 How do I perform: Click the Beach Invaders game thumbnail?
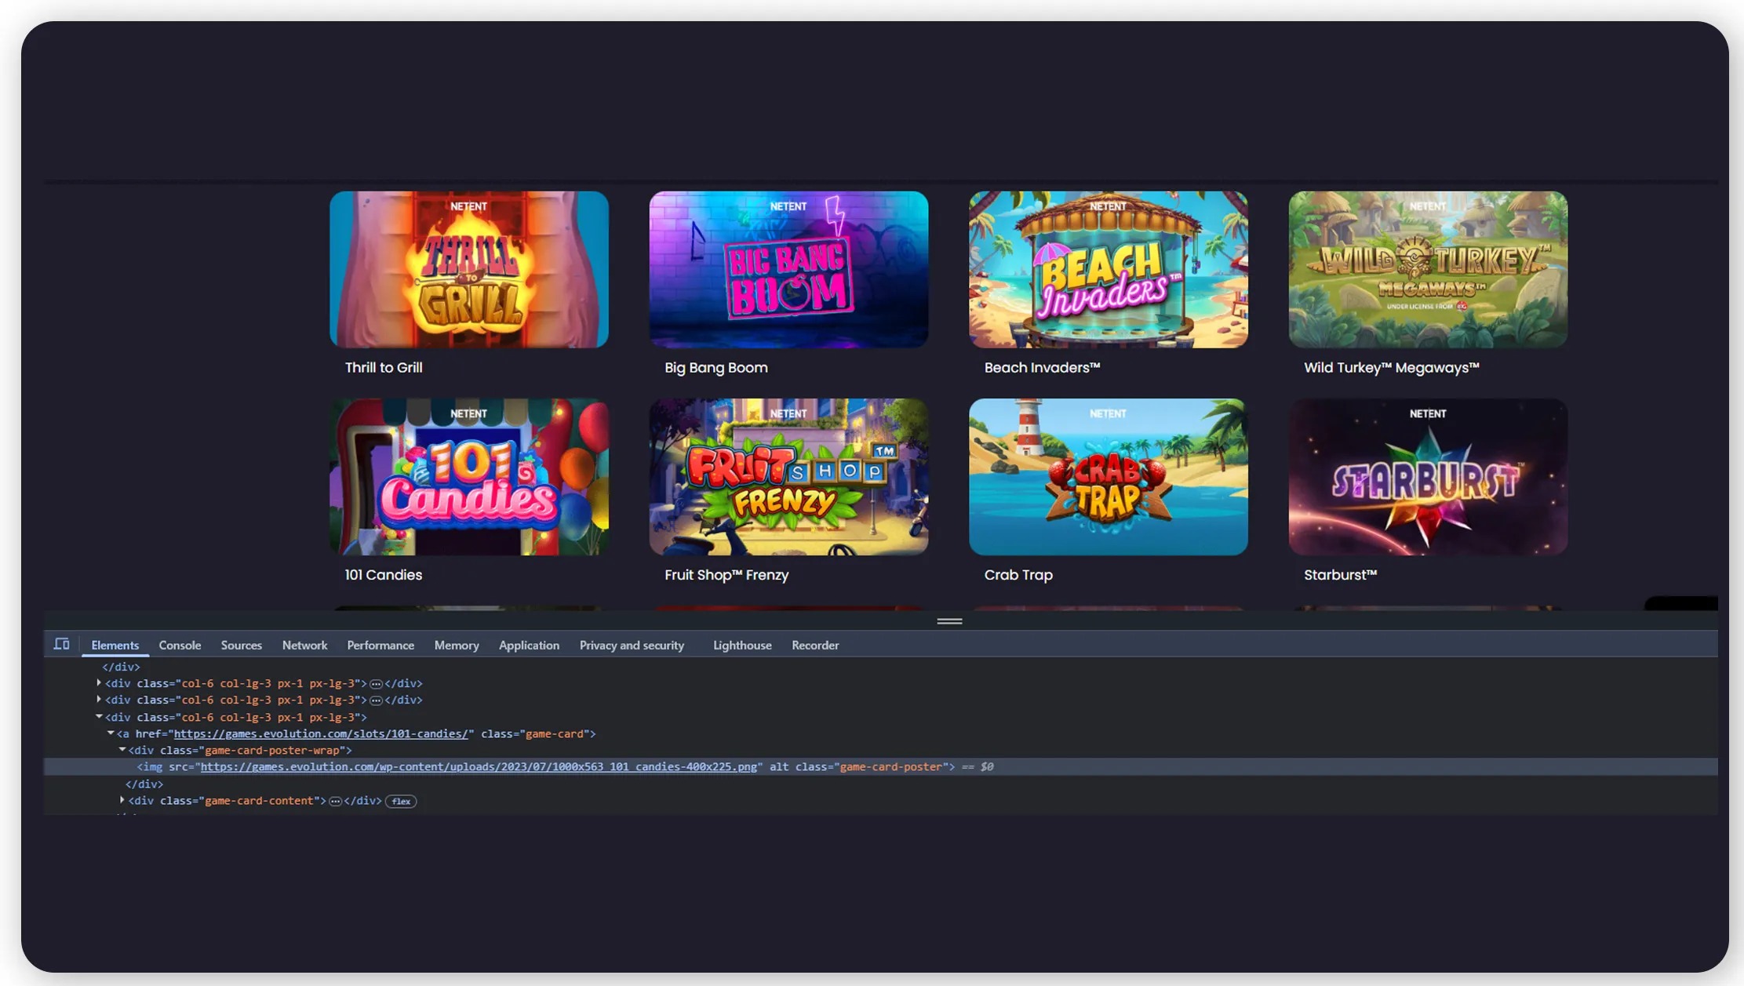coord(1108,269)
